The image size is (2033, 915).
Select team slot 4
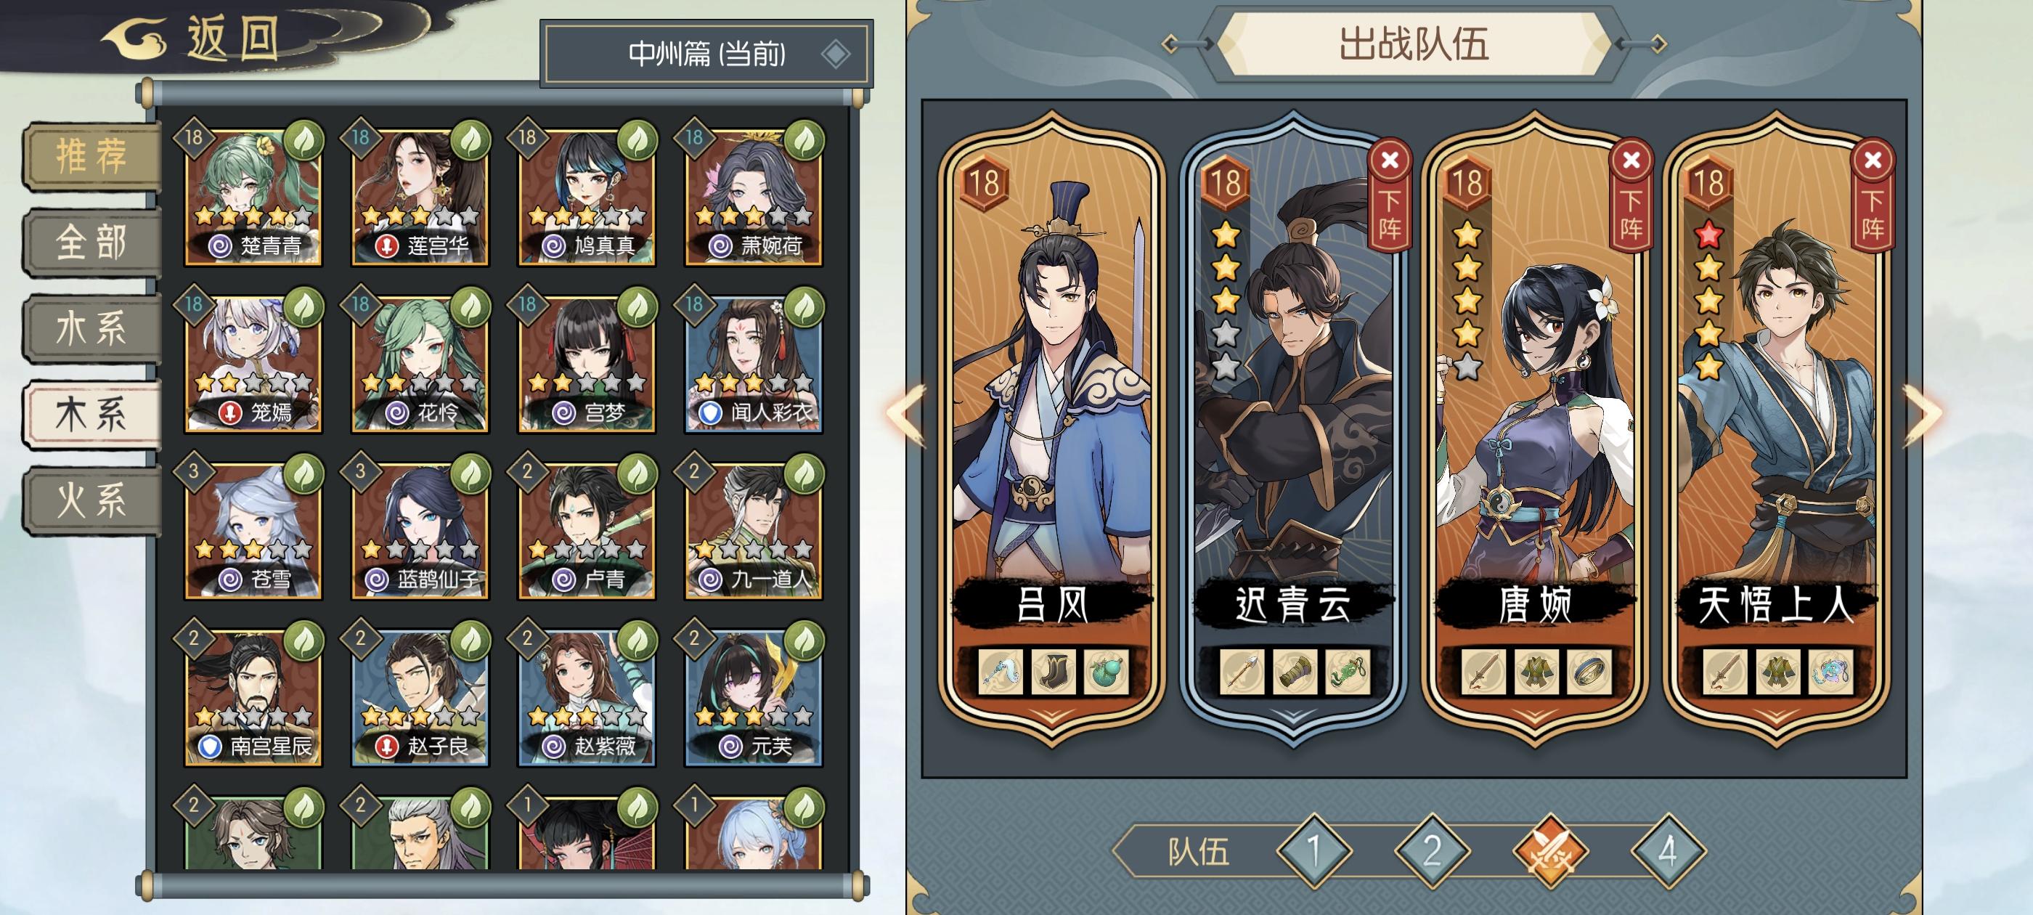click(1668, 851)
